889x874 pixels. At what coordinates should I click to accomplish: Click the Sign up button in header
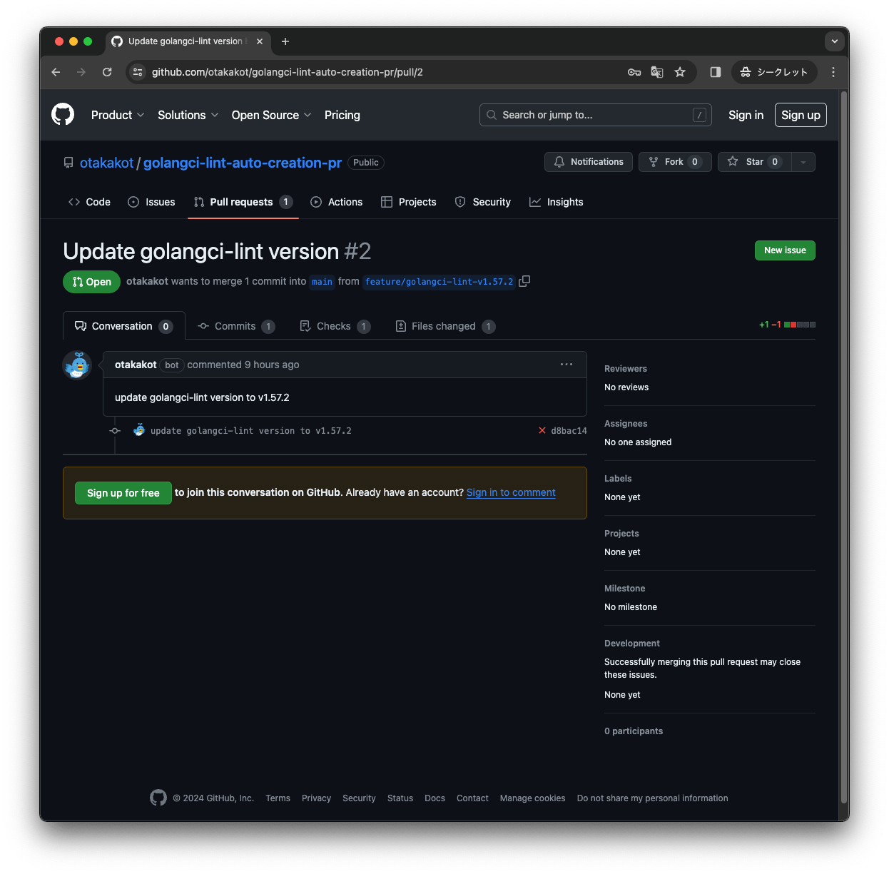tap(801, 115)
